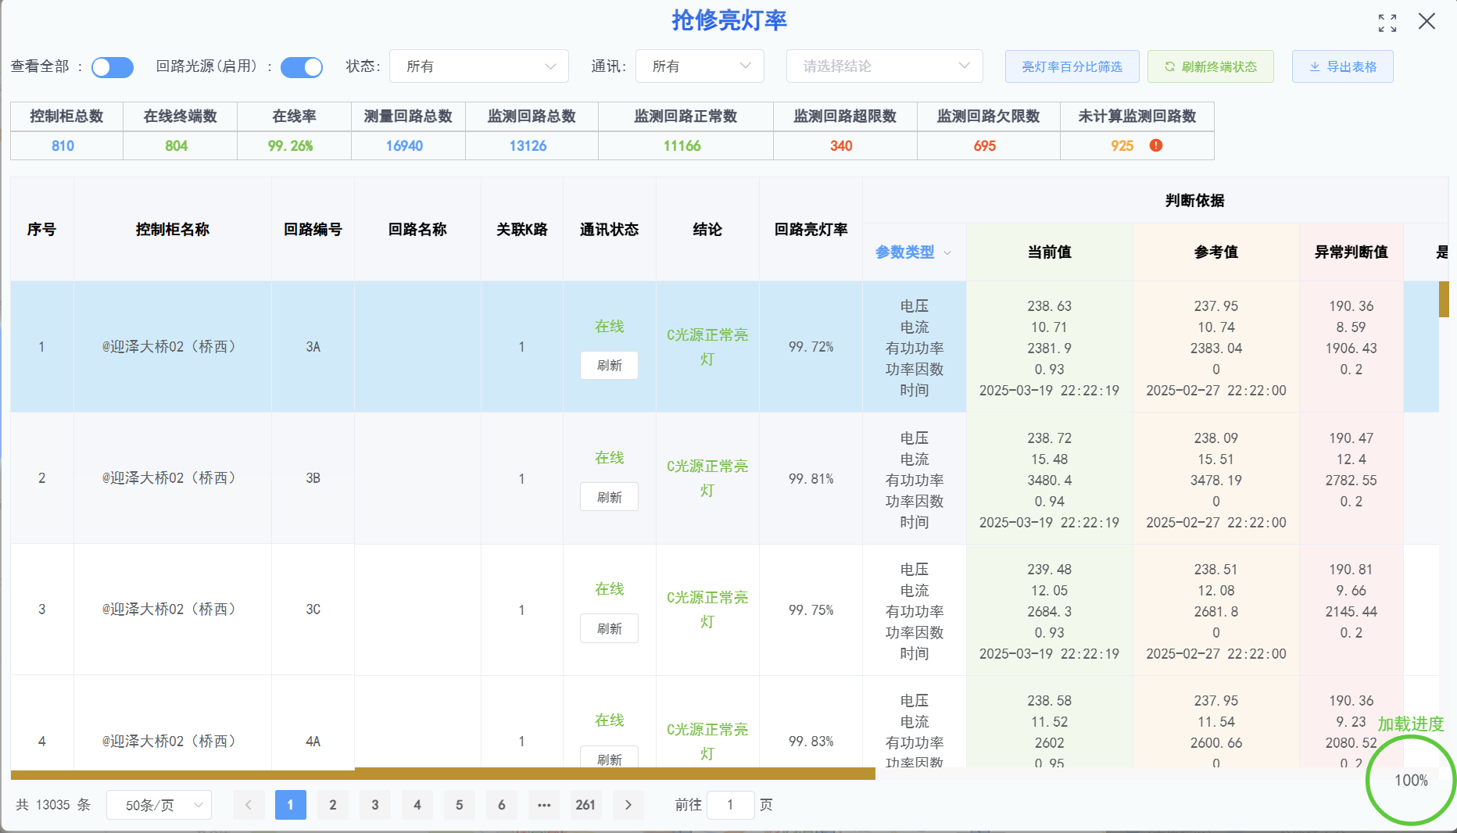Click the refresh icon in 刷新终端状态
1457x833 pixels.
tap(1169, 66)
